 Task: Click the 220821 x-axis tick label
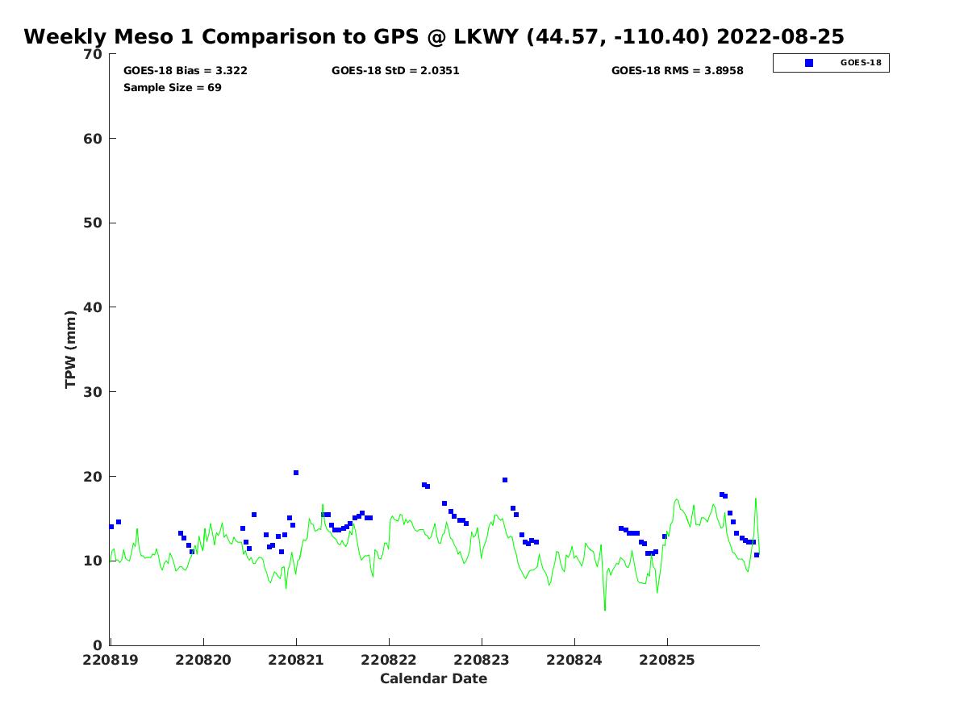click(296, 660)
